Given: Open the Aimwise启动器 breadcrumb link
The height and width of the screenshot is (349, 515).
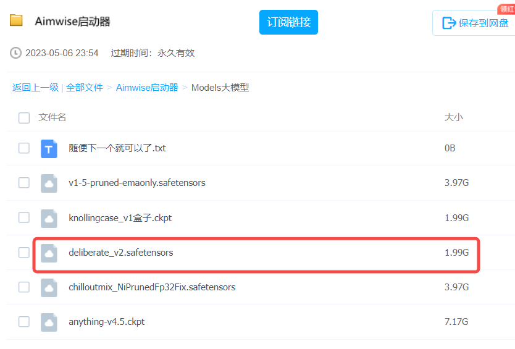Looking at the screenshot, I should click(x=147, y=88).
